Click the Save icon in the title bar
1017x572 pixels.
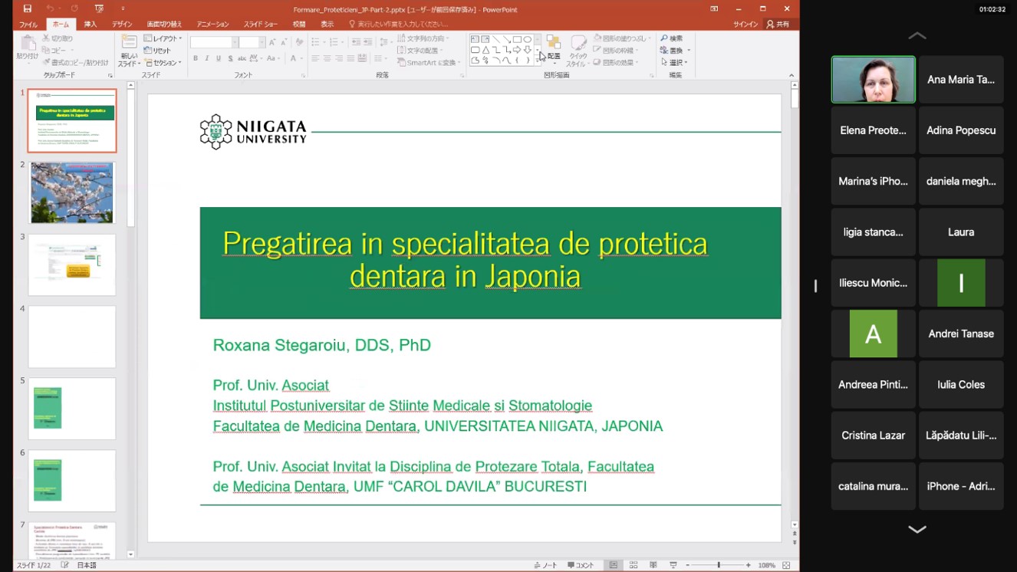28,9
